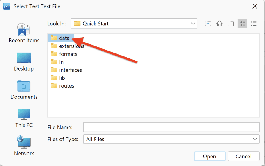Expand the Look In dropdown
Viewport: 265px width, 166px height.
point(193,24)
